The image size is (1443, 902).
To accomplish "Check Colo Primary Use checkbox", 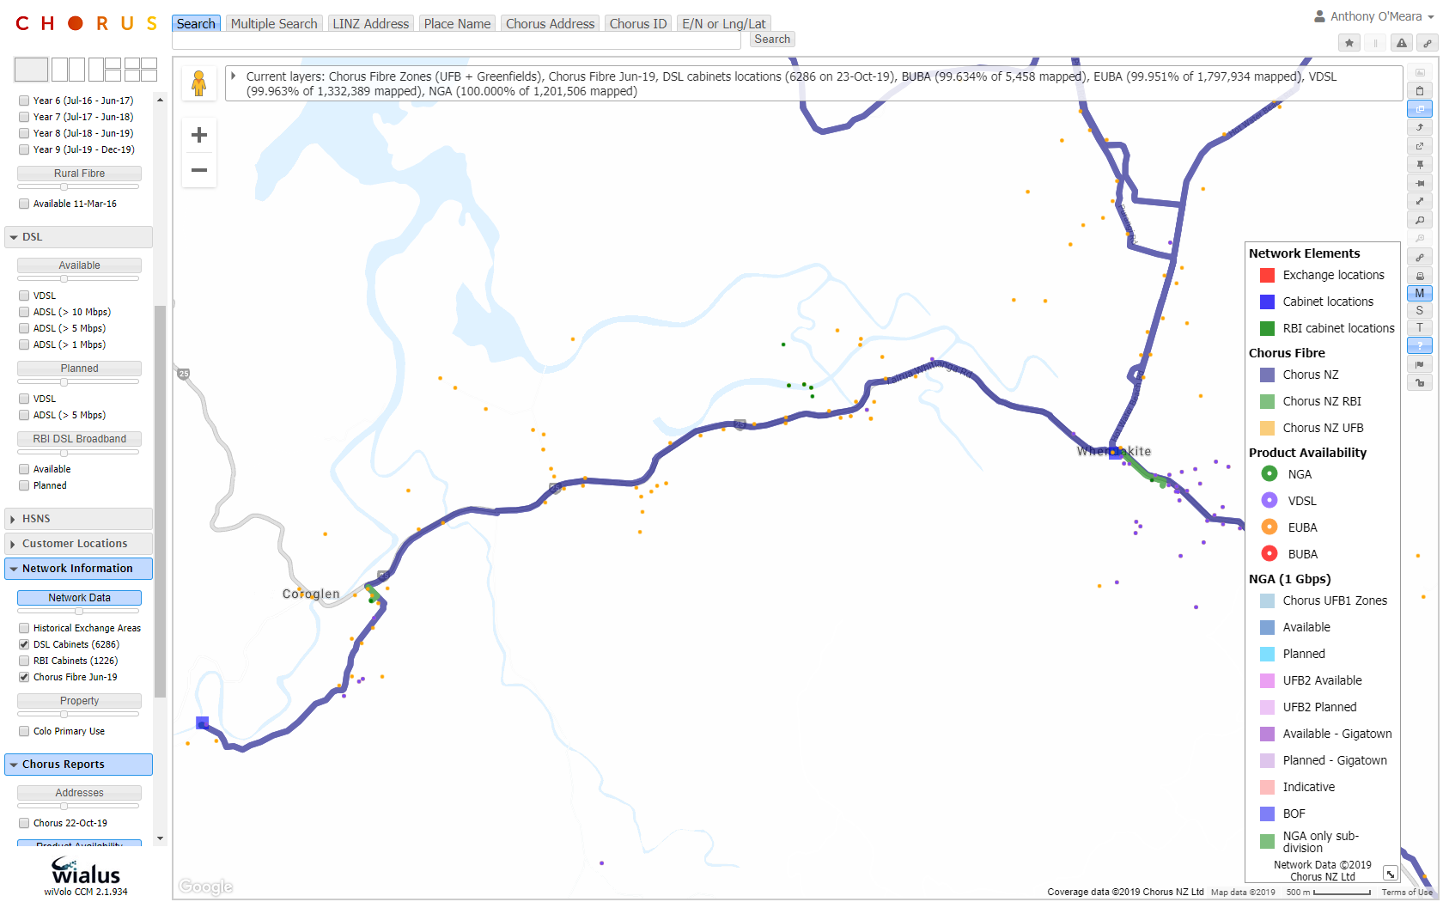I will (x=24, y=731).
